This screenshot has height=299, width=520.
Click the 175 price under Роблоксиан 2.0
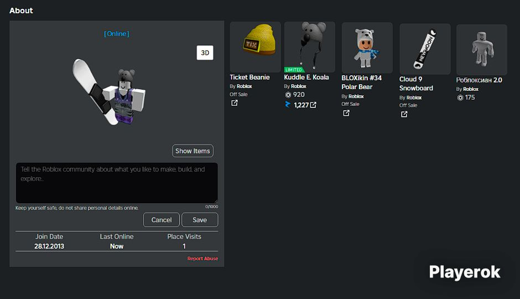click(x=470, y=97)
